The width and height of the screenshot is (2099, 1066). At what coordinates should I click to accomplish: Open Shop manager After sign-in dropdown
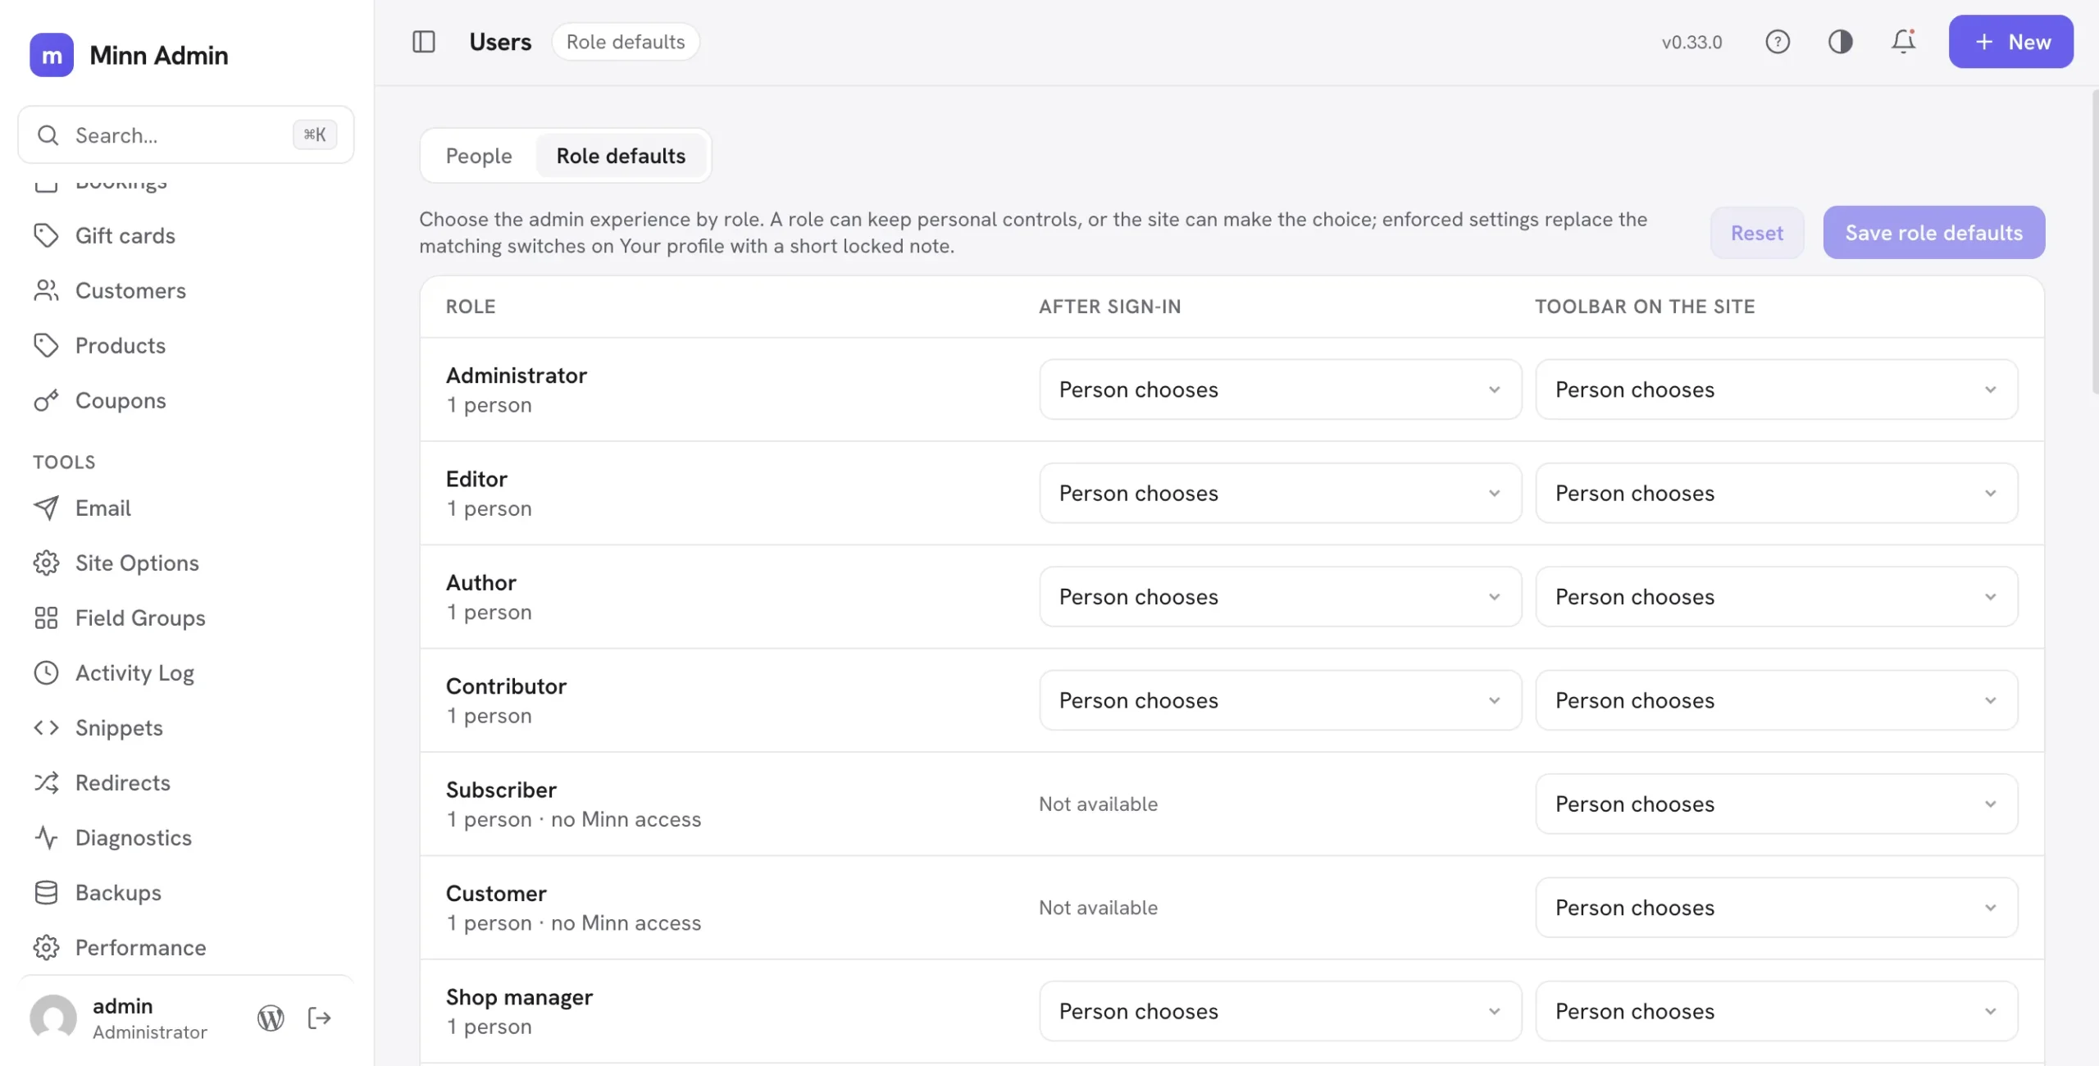(1280, 1011)
